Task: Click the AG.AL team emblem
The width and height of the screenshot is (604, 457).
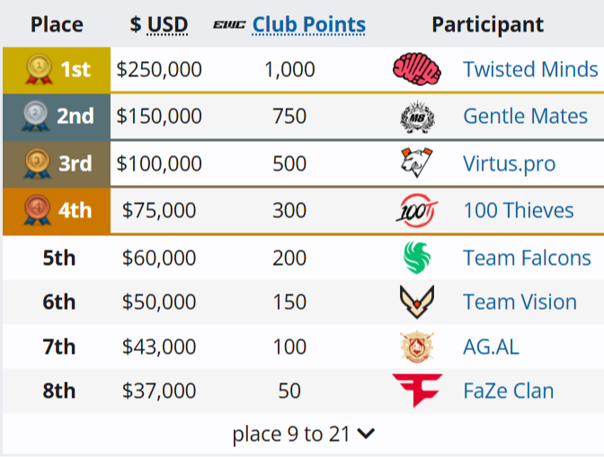Action: tap(417, 347)
